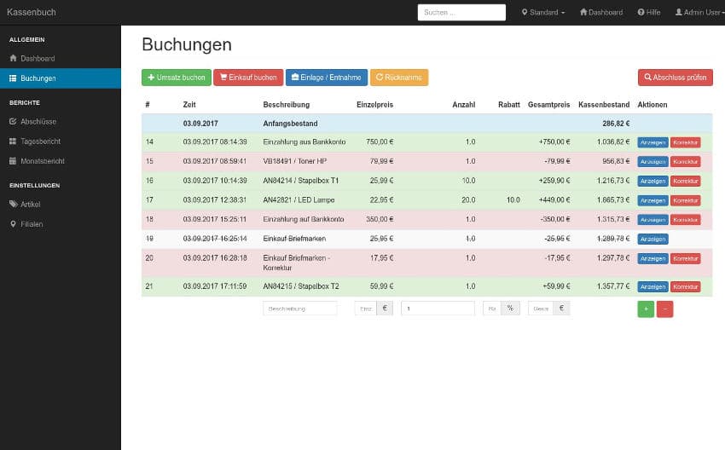725x450 pixels.
Task: Click the orange Rücknahme button
Action: tap(398, 78)
